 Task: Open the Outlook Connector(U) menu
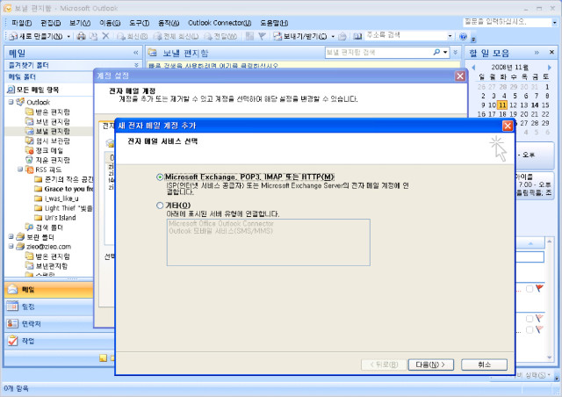tap(220, 23)
